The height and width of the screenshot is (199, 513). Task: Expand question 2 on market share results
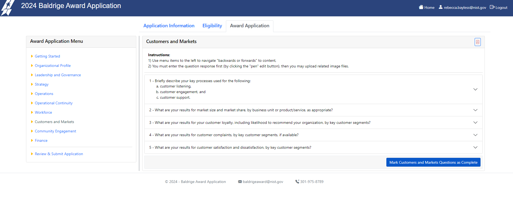(475, 110)
